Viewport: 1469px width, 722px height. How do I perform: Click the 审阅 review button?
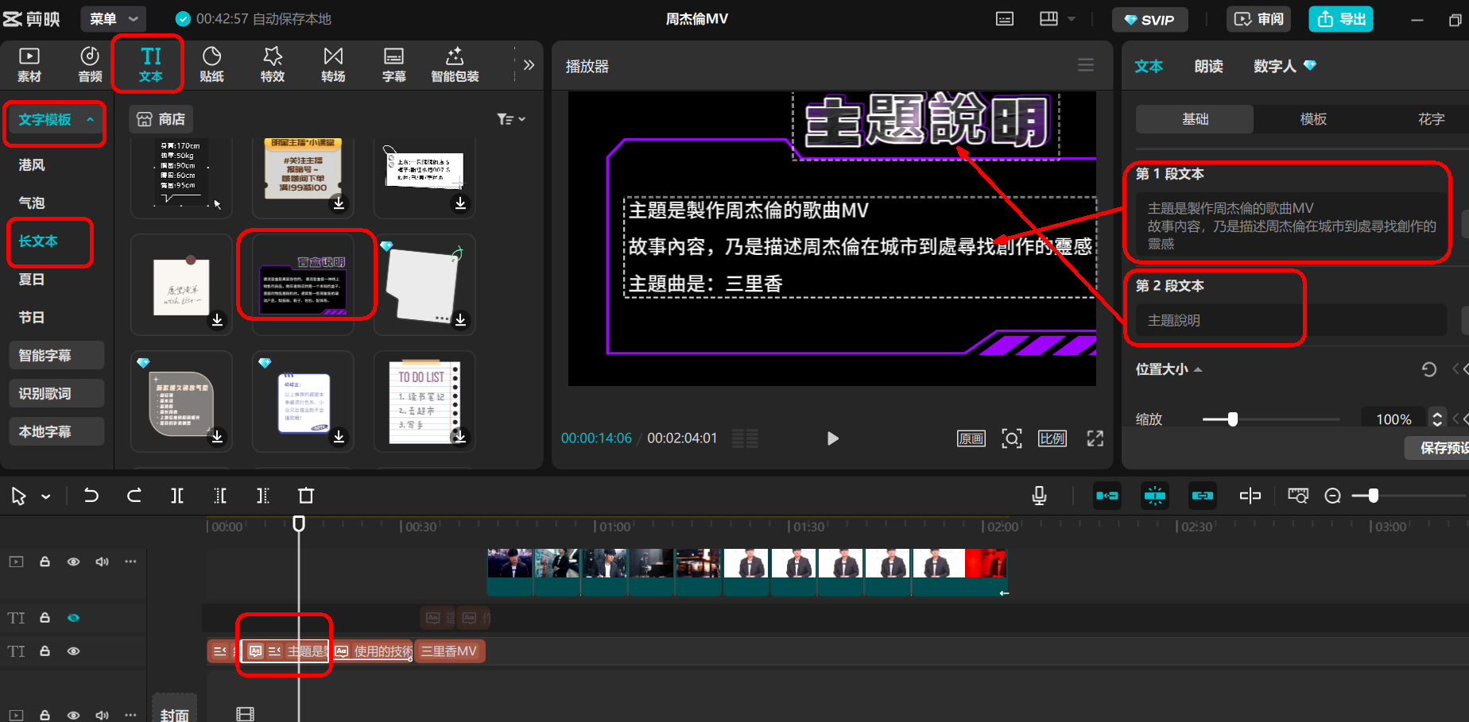[1258, 19]
